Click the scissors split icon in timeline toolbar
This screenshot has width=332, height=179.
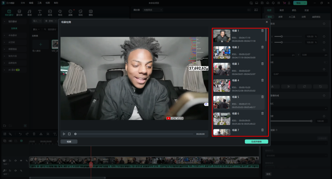tap(41, 134)
